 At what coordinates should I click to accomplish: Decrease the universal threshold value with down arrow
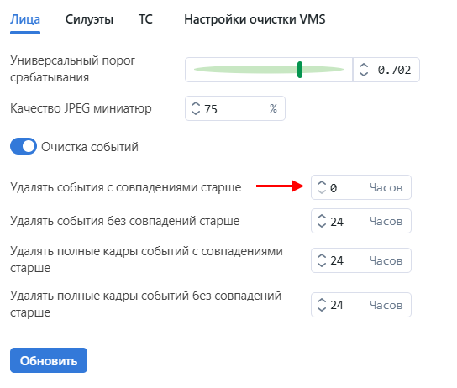[x=364, y=73]
